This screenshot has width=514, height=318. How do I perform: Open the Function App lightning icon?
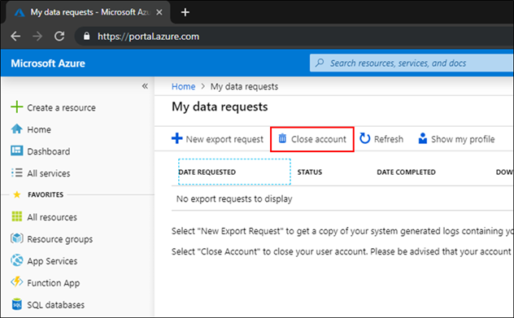(x=17, y=281)
